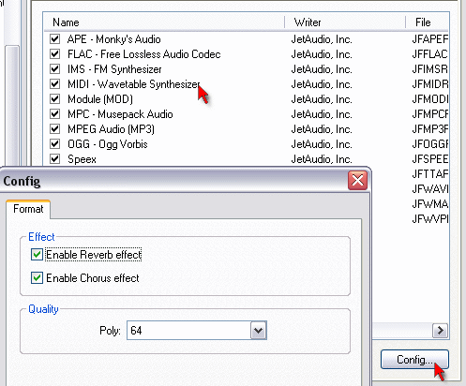Image resolution: width=466 pixels, height=386 pixels.
Task: Disable Enable Chorus effect option
Action: pos(37,278)
